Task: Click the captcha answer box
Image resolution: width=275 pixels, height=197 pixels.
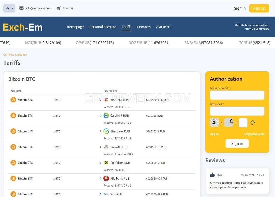Action: point(243,123)
